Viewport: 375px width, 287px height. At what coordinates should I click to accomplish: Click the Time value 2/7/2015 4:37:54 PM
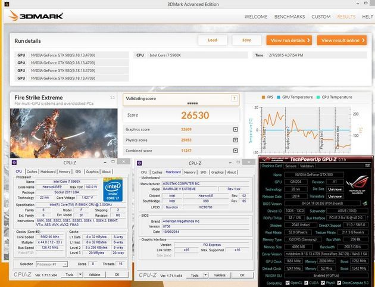point(286,55)
